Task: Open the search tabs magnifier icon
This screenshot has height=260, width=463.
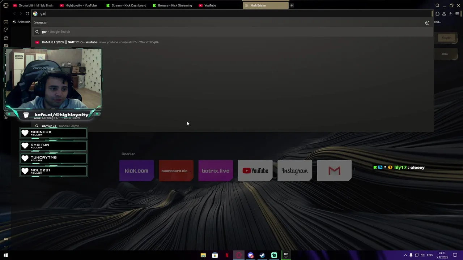Action: coord(437,5)
